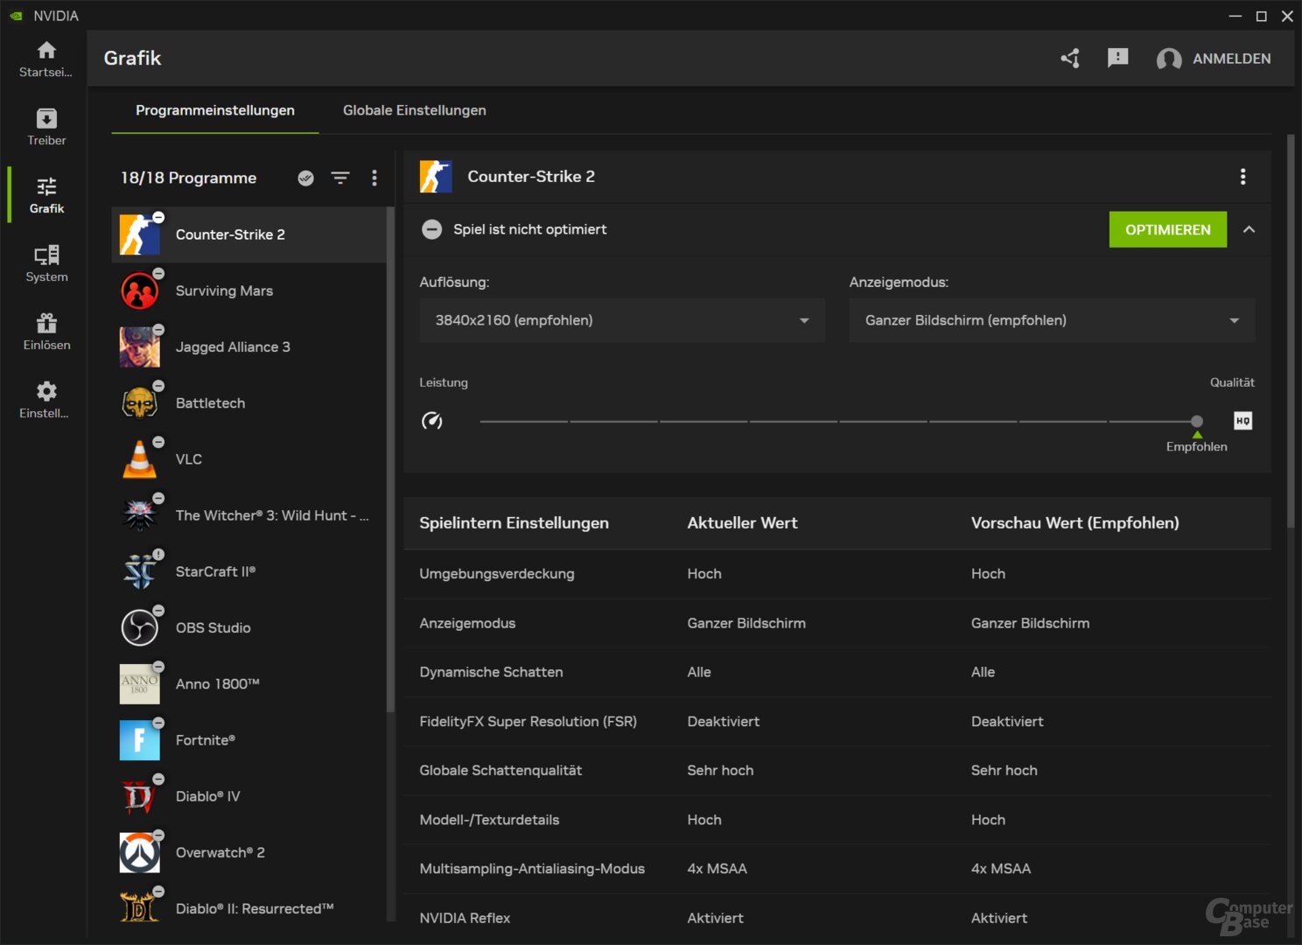The image size is (1302, 945).
Task: Click the filter icon above program list
Action: coord(340,178)
